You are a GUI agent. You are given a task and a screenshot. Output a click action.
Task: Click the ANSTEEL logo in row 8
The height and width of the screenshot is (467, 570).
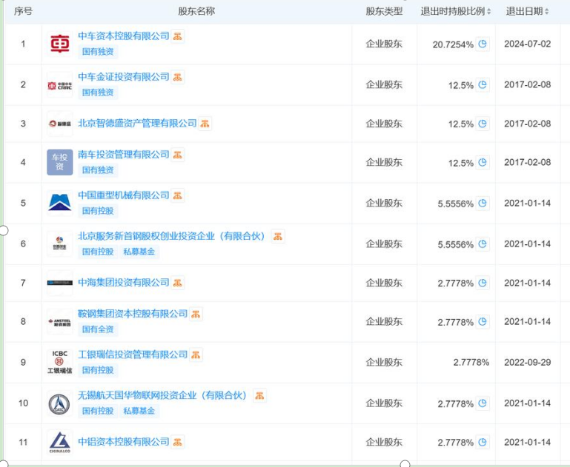click(60, 322)
